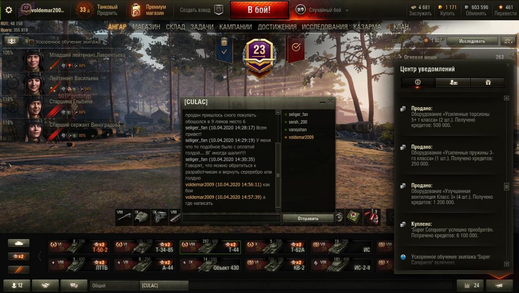This screenshot has height=293, width=519.
Task: Click the platoon emblem next to Создать взвод
Action: coord(219,10)
